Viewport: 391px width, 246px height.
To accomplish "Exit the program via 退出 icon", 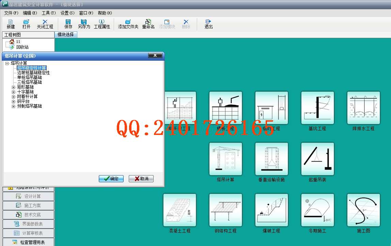I will click(208, 24).
